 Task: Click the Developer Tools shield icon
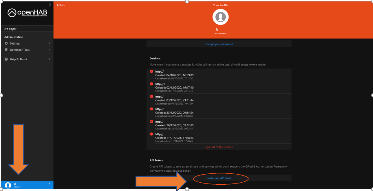click(6, 50)
